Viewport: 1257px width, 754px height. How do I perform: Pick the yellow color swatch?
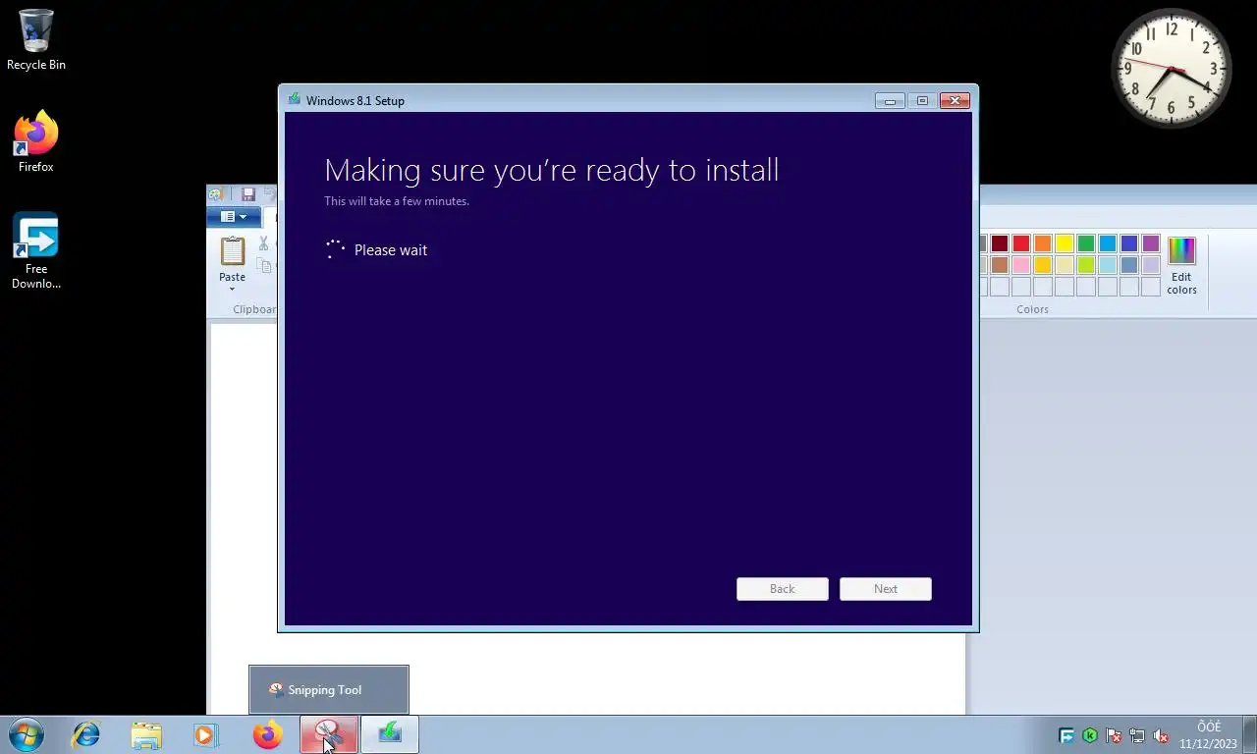[x=1065, y=243]
